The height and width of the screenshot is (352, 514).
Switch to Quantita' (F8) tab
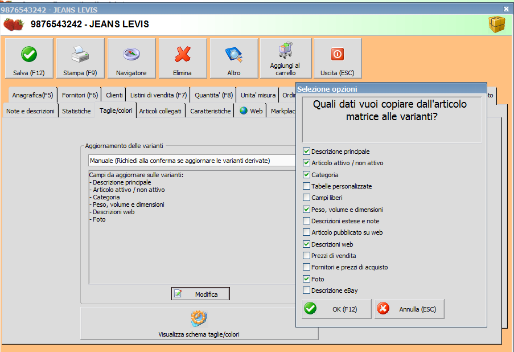click(213, 95)
